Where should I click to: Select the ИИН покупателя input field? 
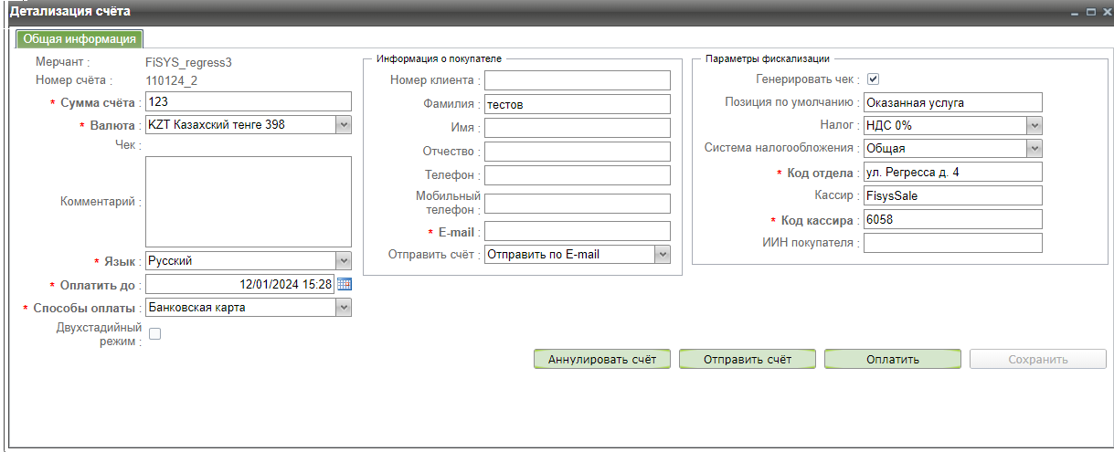point(952,243)
